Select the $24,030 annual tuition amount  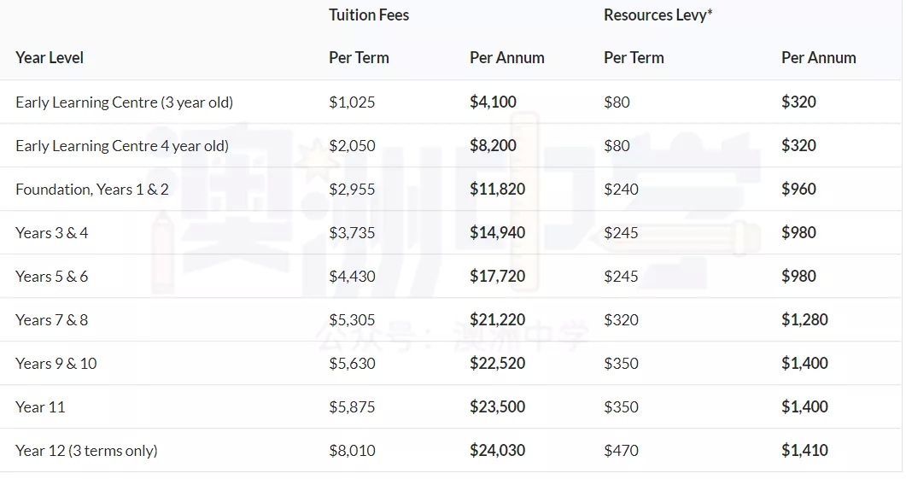tap(498, 451)
